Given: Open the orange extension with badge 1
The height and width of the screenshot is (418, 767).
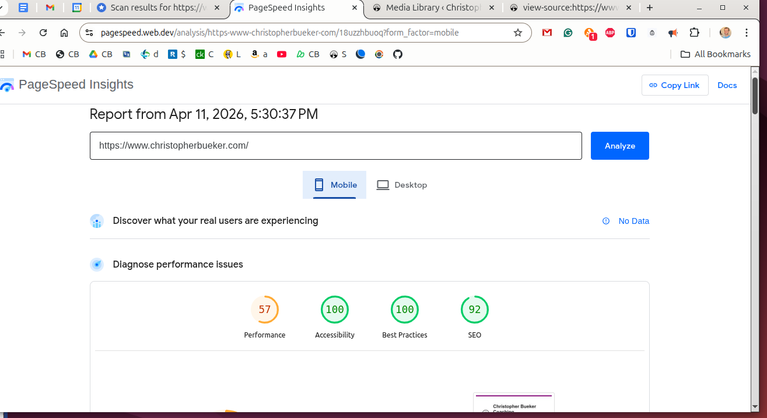Looking at the screenshot, I should click(590, 33).
